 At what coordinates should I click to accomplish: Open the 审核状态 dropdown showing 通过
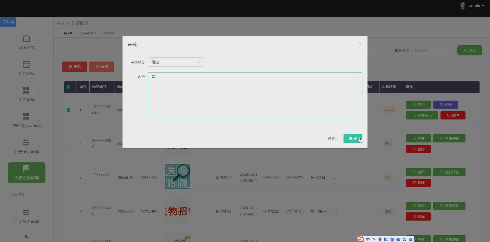tap(176, 62)
